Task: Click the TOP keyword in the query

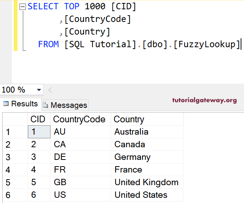Action: (72, 7)
